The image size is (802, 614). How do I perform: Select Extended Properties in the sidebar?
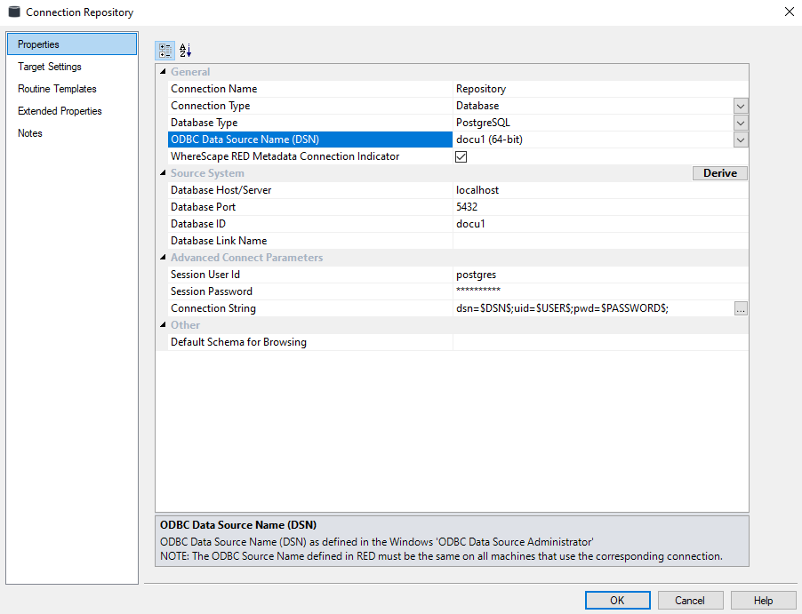click(x=60, y=111)
